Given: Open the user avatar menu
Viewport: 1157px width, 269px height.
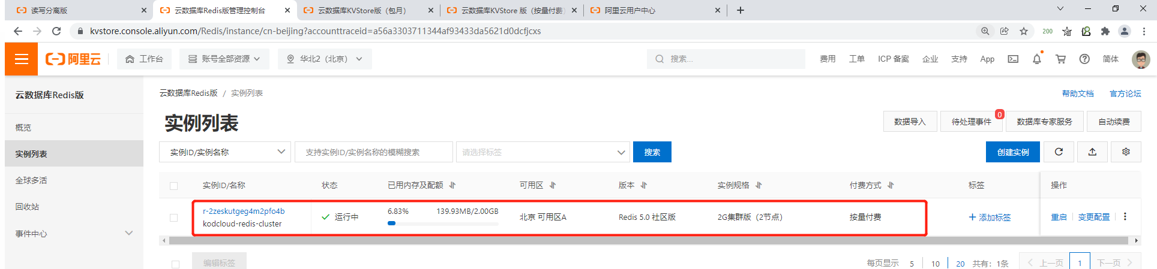Looking at the screenshot, I should tap(1141, 59).
